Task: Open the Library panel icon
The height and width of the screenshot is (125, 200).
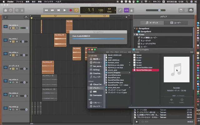Action: click(x=6, y=10)
